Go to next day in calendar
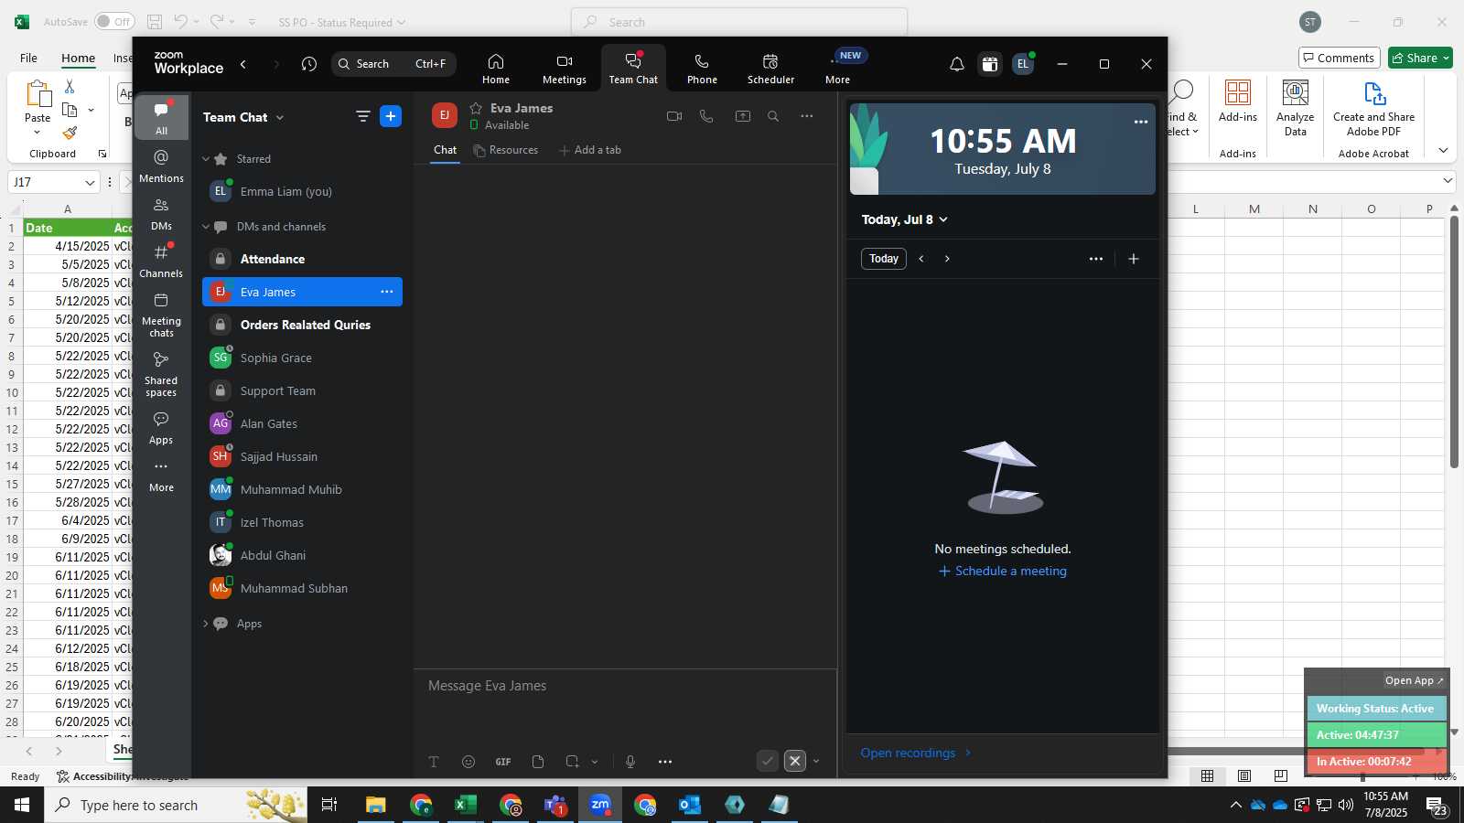This screenshot has width=1464, height=823. [947, 259]
